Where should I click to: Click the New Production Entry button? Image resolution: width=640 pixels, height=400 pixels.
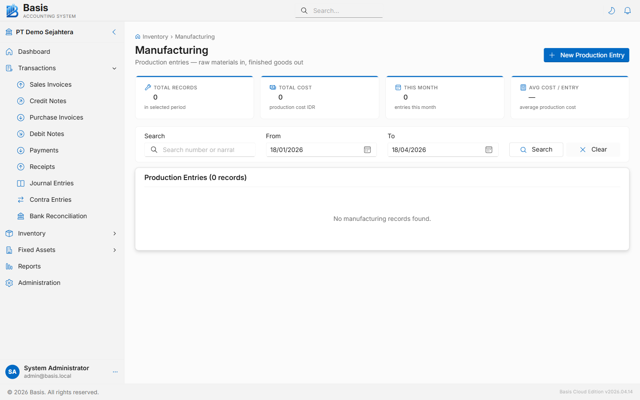586,55
